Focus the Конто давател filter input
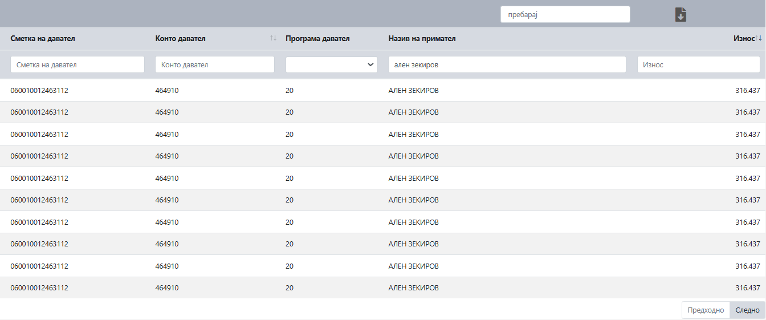Viewport: 766px width, 320px height. 215,64
